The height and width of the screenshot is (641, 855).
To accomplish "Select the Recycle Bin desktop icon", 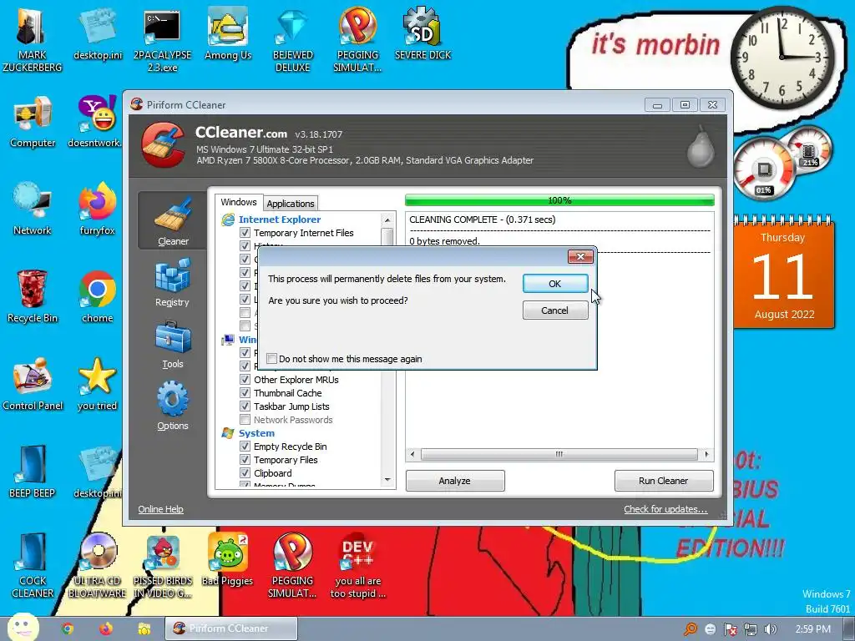I will pos(33,296).
